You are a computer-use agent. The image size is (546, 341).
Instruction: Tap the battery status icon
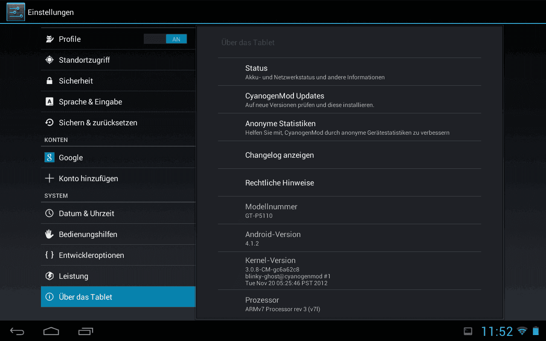(536, 331)
